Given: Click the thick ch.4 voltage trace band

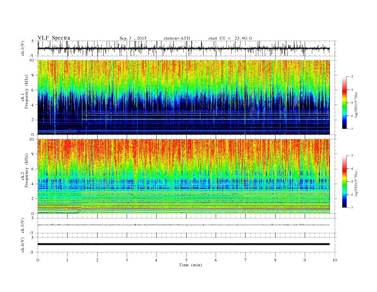Looking at the screenshot, I should (184, 244).
